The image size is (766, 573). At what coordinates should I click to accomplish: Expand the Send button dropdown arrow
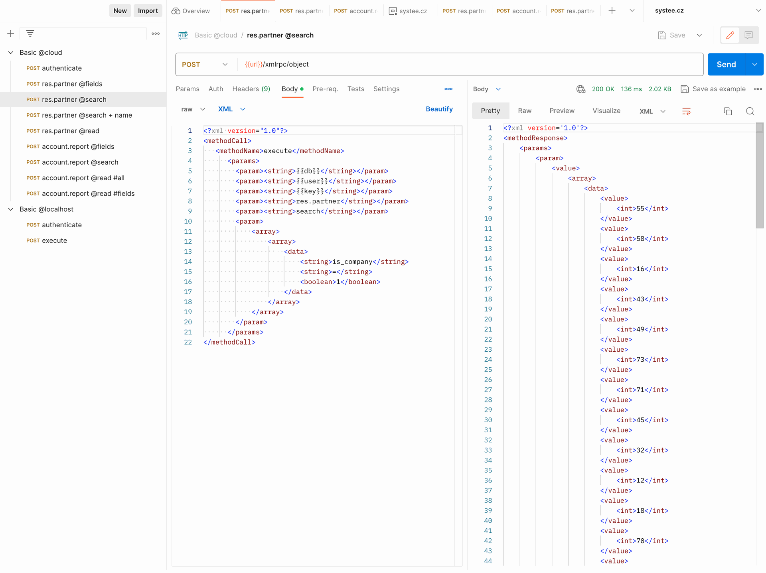click(x=754, y=65)
